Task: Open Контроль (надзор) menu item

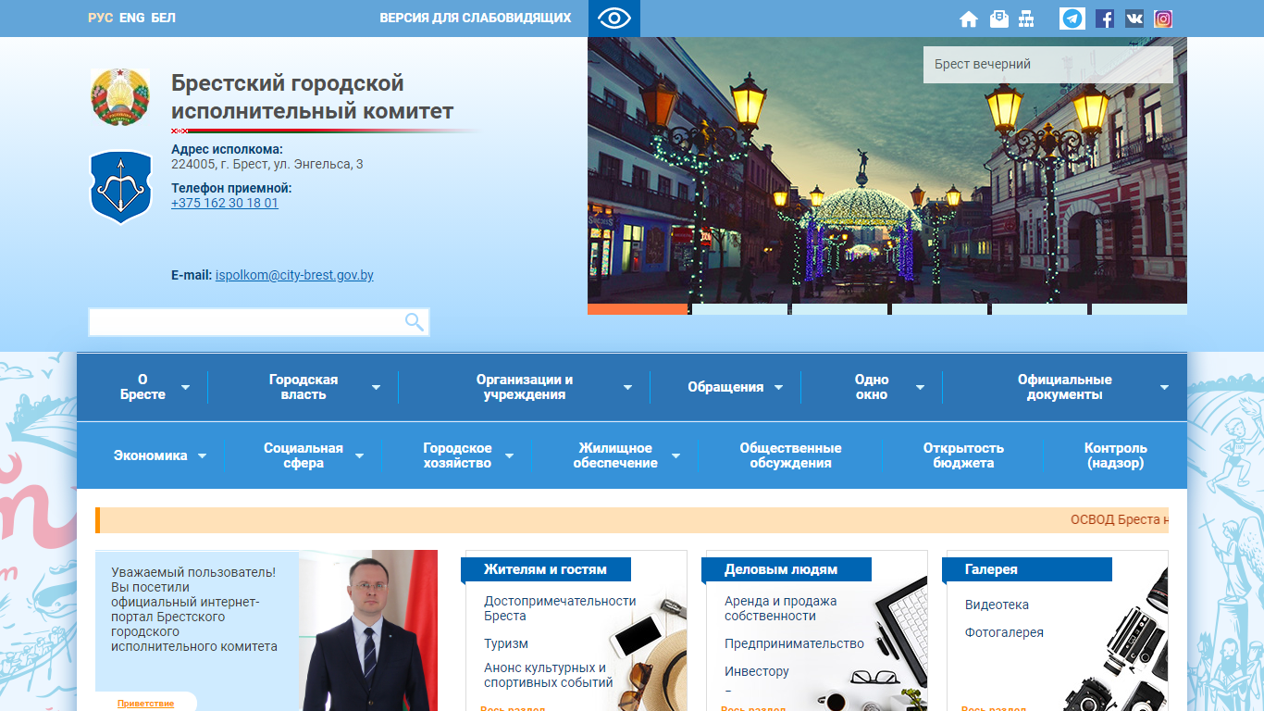Action: (x=1116, y=455)
